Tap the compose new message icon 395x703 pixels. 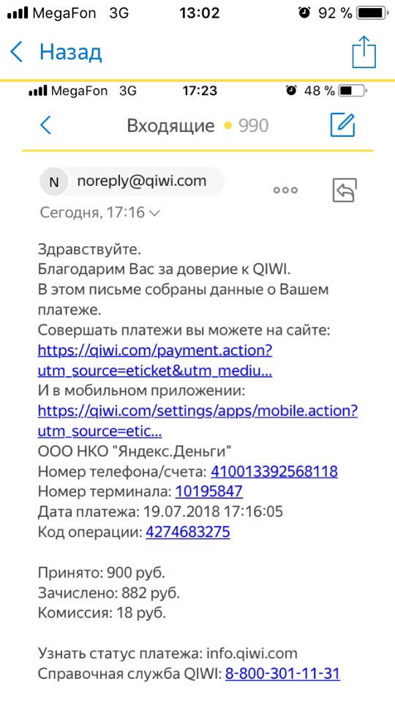pos(342,125)
